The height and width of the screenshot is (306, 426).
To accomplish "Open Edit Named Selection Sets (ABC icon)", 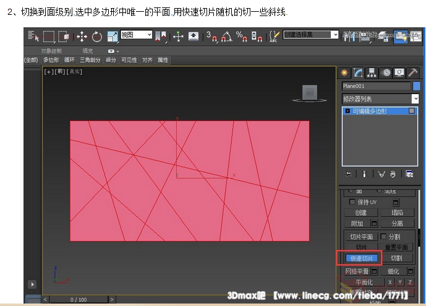I will [274, 36].
